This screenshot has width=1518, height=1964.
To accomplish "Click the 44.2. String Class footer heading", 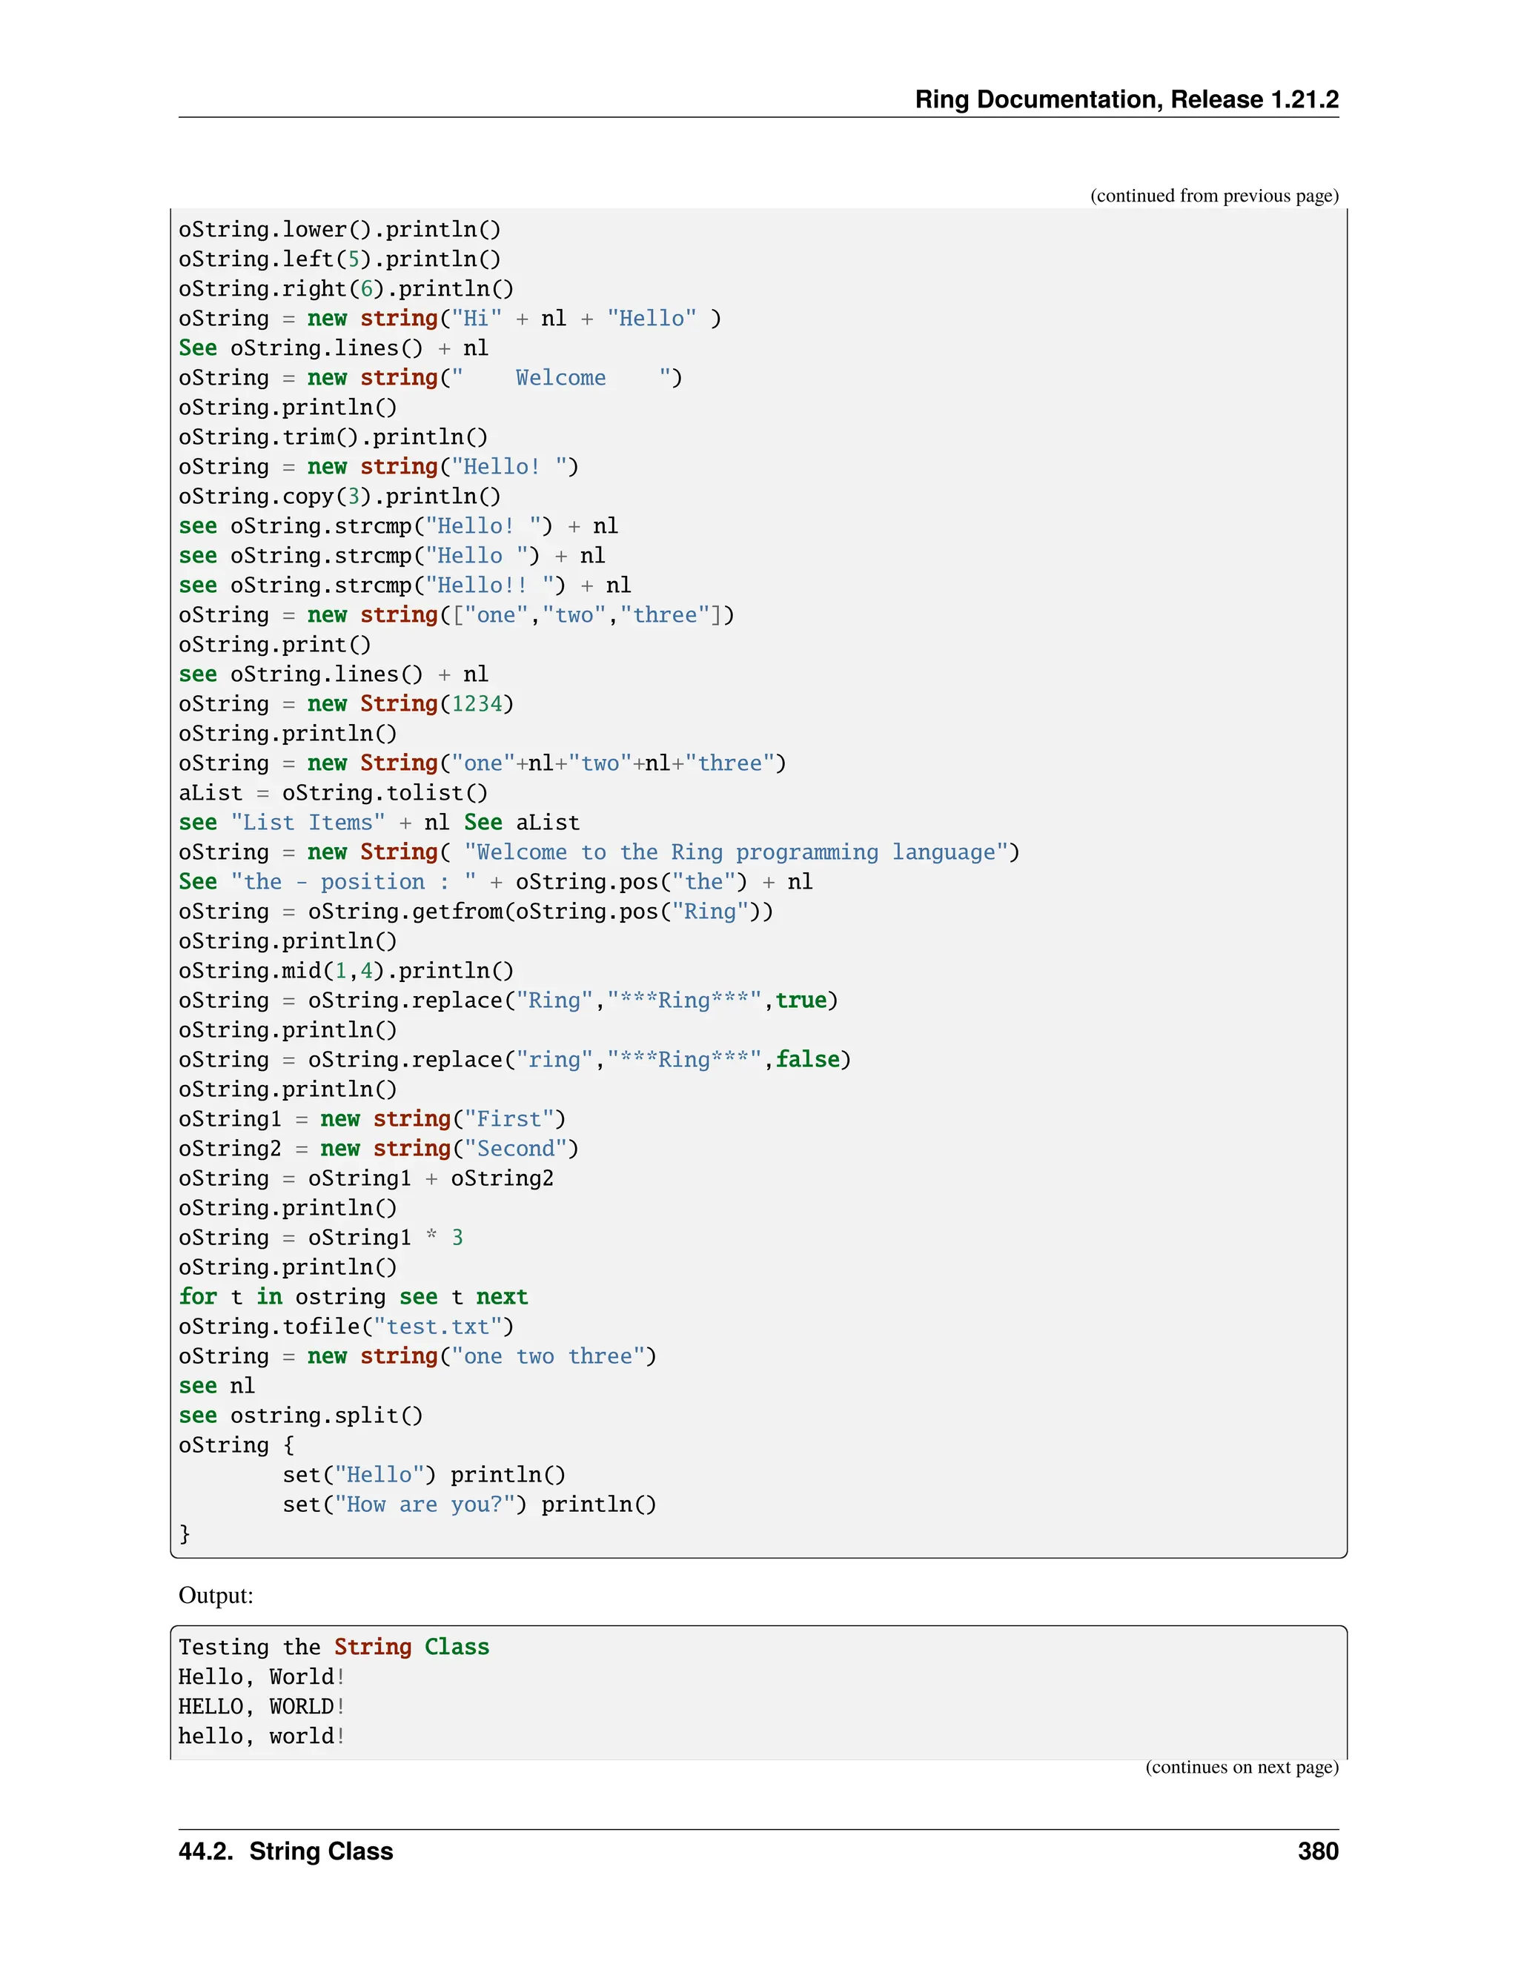I will pyautogui.click(x=285, y=1851).
